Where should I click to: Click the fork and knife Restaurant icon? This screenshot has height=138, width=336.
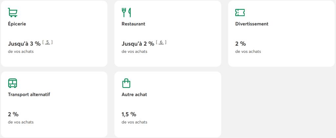[126, 12]
